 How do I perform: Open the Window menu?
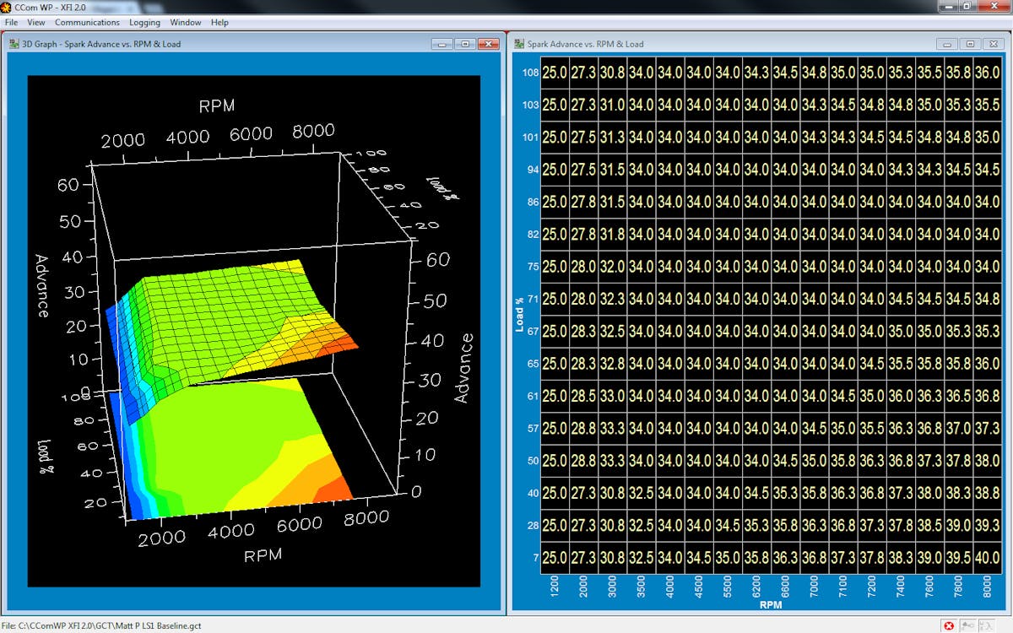[x=185, y=22]
